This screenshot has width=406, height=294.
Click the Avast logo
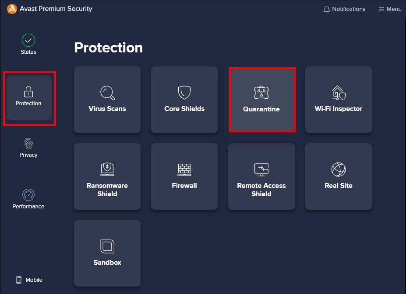point(12,8)
